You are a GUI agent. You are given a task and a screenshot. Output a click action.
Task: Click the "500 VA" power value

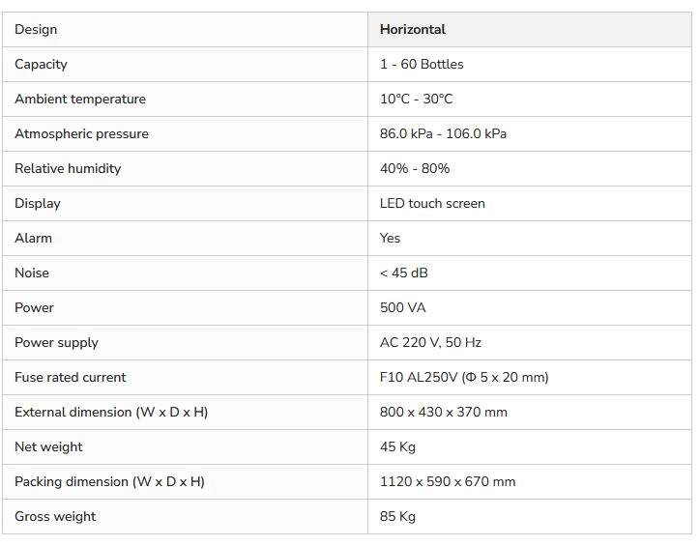coord(403,308)
